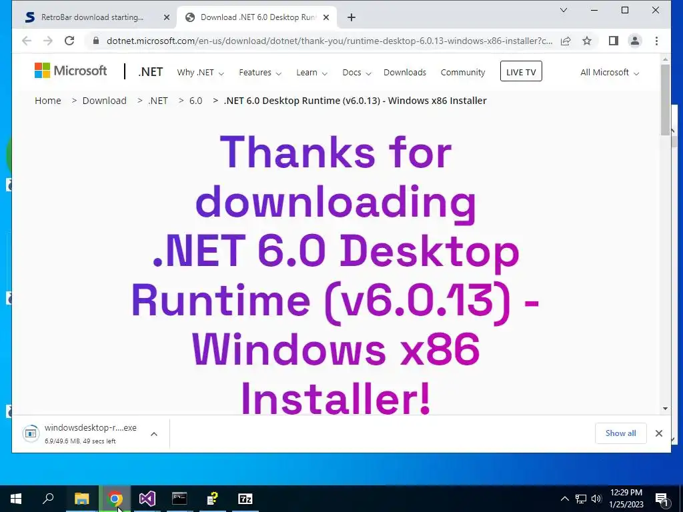The width and height of the screenshot is (683, 512).
Task: Reload the page in Chrome
Action: (69, 41)
